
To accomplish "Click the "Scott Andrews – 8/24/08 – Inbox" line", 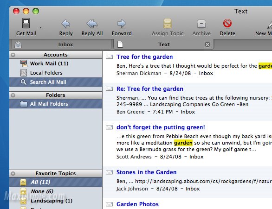I will click(160, 157).
